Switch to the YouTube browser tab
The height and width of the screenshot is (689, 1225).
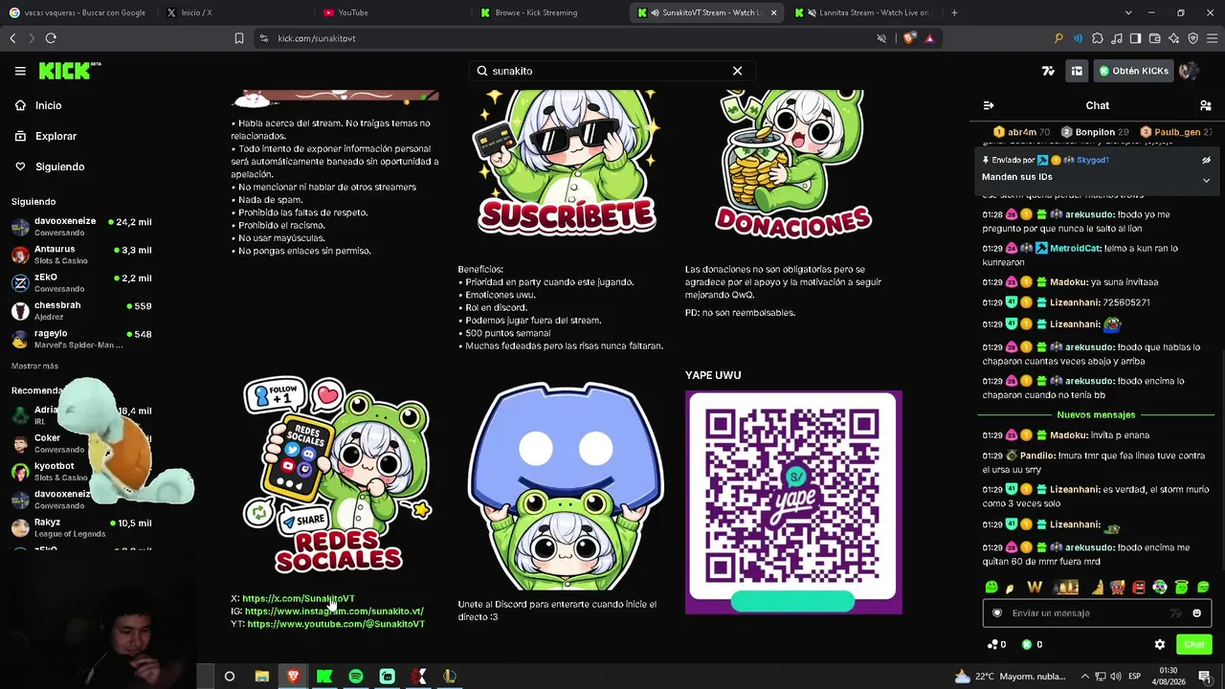pyautogui.click(x=390, y=12)
